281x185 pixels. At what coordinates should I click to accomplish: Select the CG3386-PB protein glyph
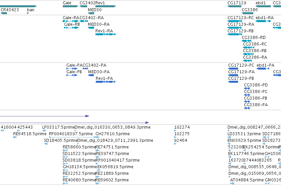(x=247, y=102)
